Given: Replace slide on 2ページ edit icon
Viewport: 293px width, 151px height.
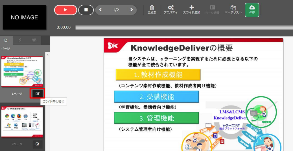Looking at the screenshot, I should point(38,144).
